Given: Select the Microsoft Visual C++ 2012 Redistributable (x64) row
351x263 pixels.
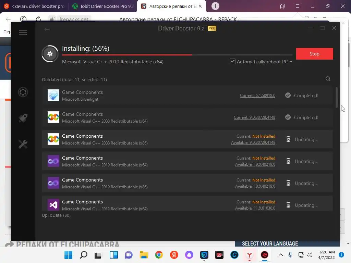Looking at the screenshot, I should [x=187, y=203].
